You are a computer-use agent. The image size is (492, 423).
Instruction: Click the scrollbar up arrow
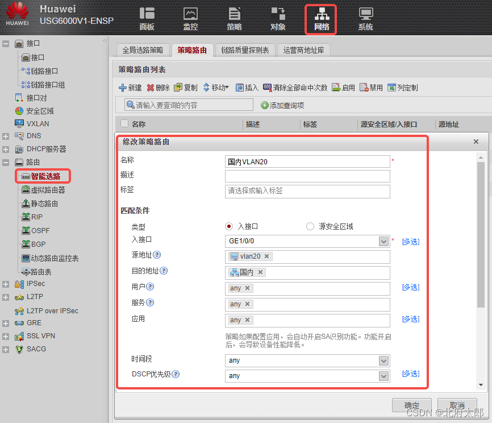tap(481, 157)
